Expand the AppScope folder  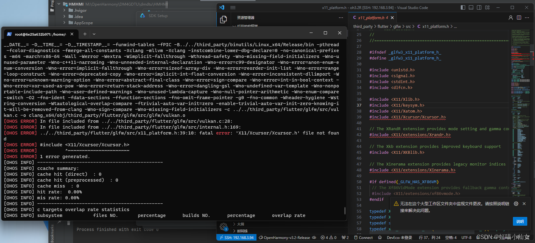tap(64, 23)
